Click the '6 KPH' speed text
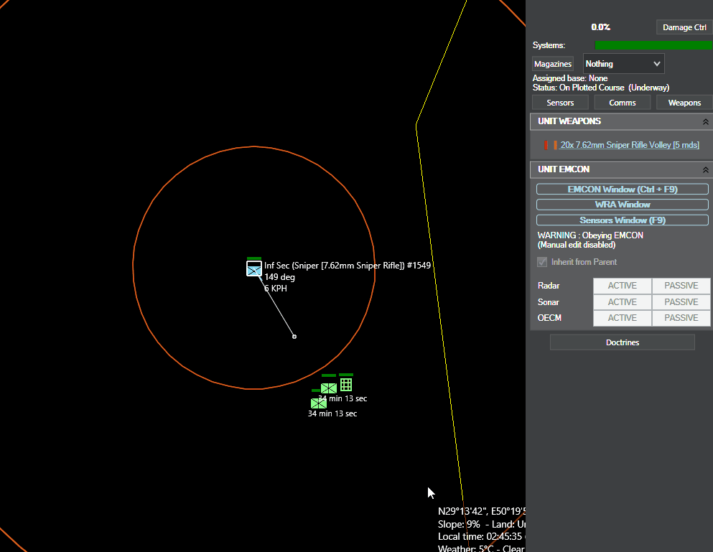This screenshot has height=552, width=713. 276,289
